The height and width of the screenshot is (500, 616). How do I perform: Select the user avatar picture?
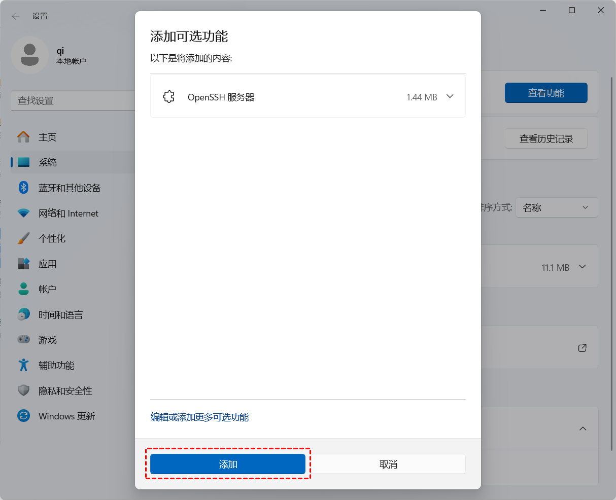click(30, 55)
